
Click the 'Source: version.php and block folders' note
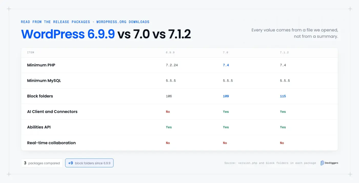pyautogui.click(x=270, y=163)
